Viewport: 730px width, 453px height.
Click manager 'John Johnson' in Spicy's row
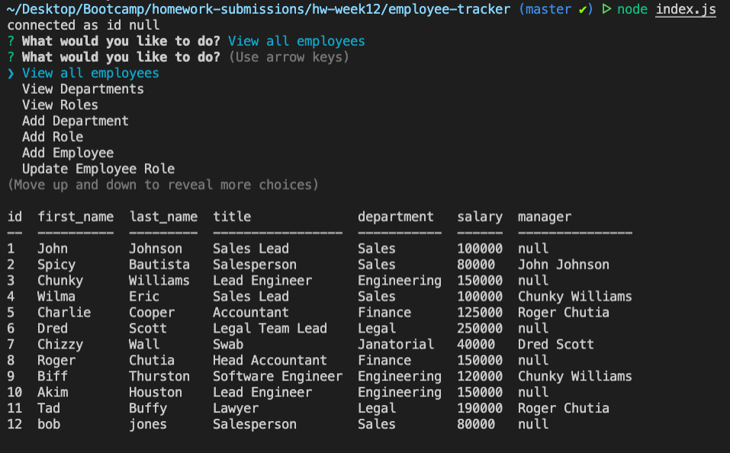(564, 265)
